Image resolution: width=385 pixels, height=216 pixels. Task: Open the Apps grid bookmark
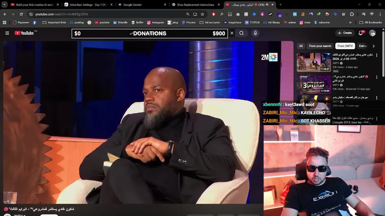click(5, 22)
